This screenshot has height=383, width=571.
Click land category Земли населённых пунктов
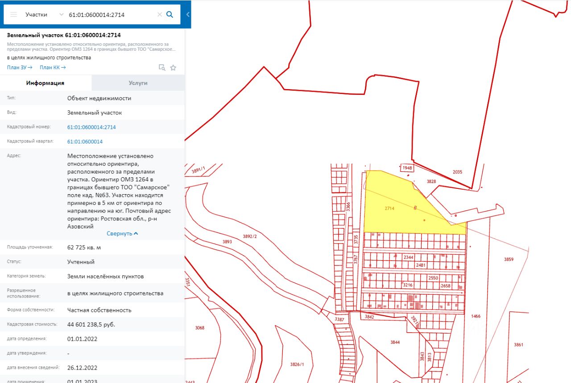[106, 277]
